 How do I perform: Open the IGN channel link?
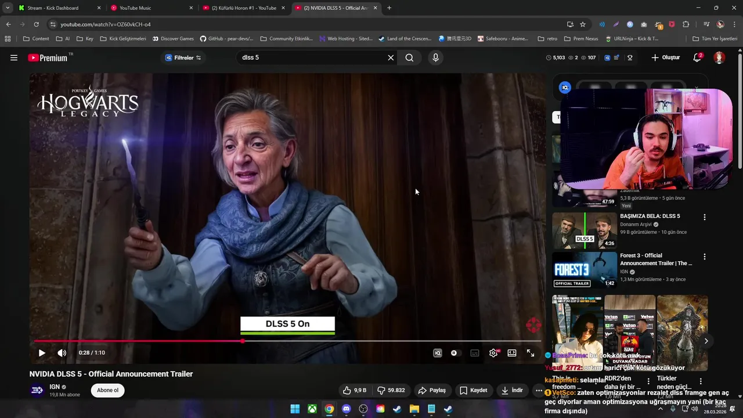(55, 387)
